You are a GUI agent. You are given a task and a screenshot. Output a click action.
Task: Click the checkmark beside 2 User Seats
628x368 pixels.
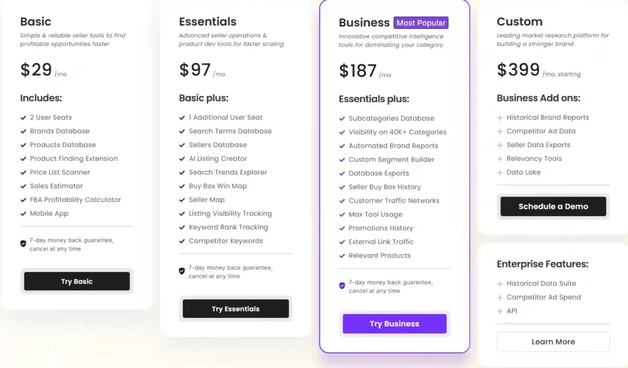[x=23, y=116]
